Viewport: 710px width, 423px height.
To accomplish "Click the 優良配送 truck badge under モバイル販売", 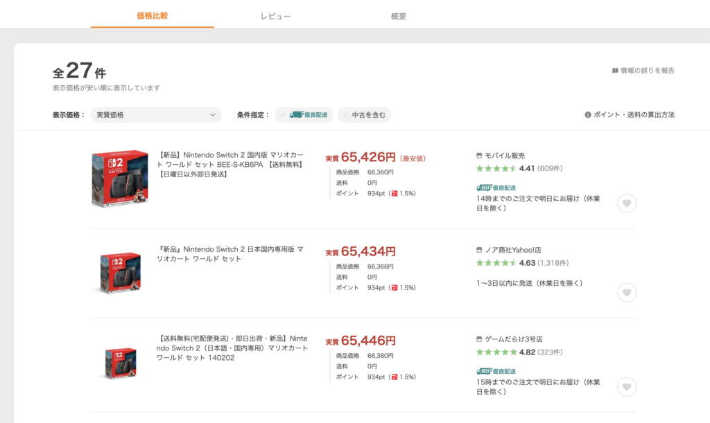I will pyautogui.click(x=496, y=188).
